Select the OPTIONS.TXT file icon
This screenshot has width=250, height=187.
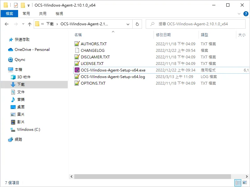click(x=77, y=83)
